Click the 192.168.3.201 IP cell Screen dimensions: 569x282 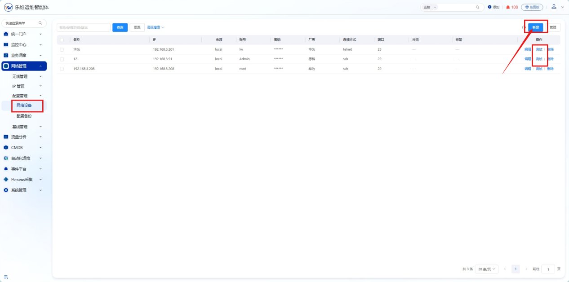click(x=163, y=49)
